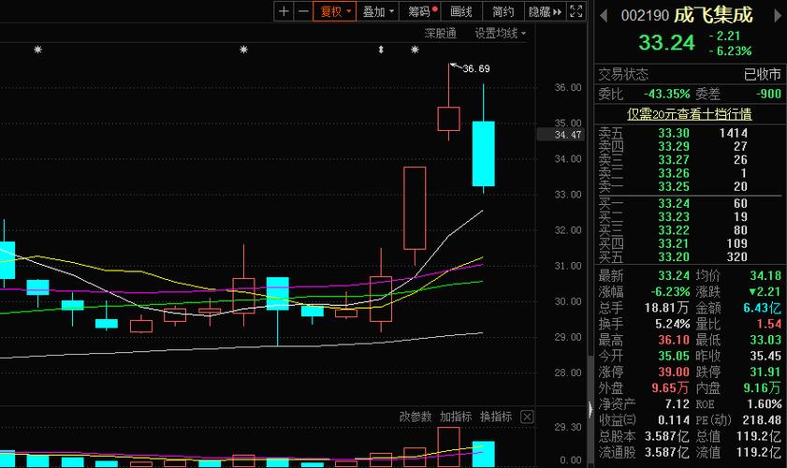This screenshot has width=787, height=468.
Task: Switch to 简约 simplified view
Action: [x=503, y=11]
